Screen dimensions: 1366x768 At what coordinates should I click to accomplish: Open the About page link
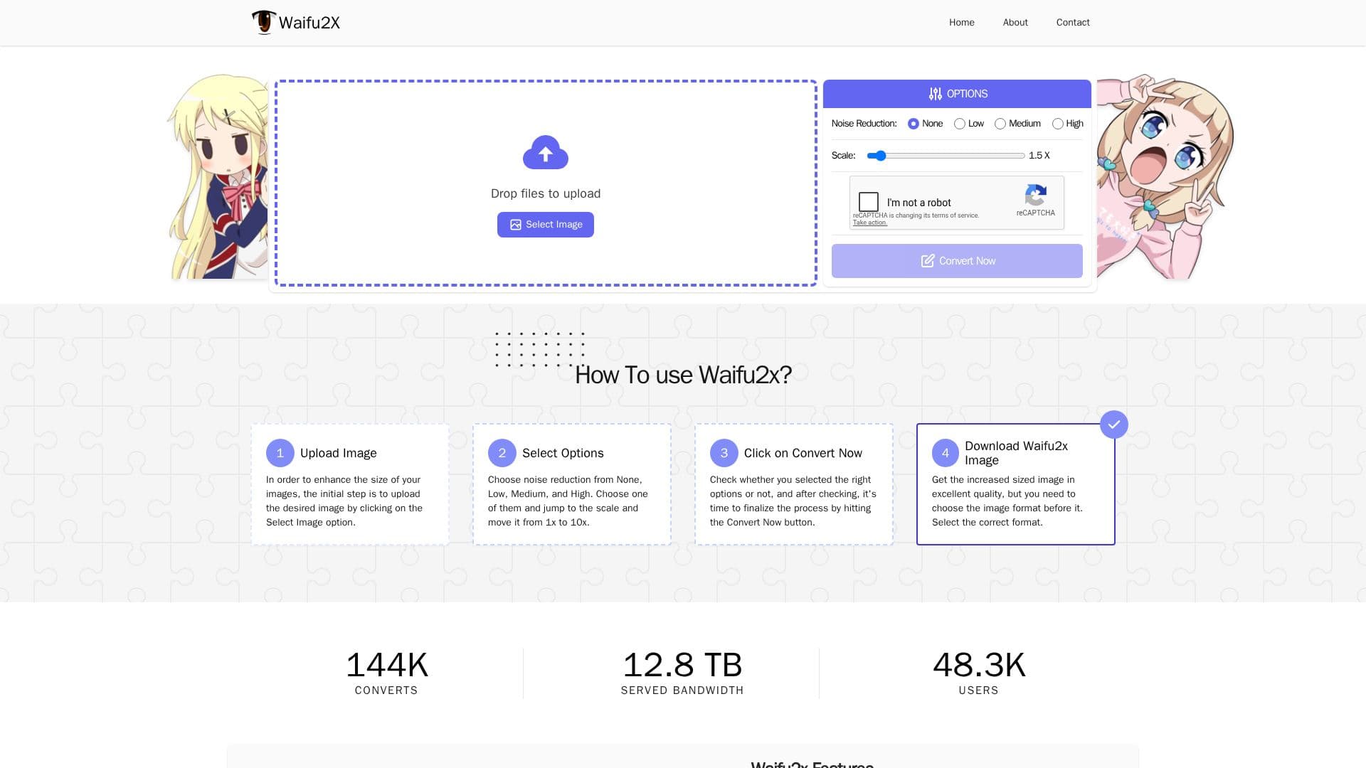coord(1015,23)
